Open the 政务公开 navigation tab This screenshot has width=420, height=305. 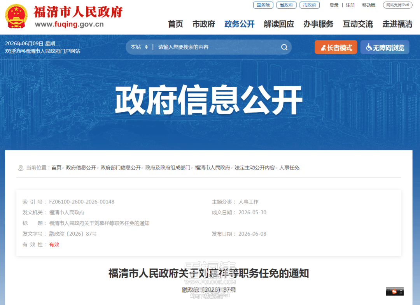pyautogui.click(x=239, y=24)
